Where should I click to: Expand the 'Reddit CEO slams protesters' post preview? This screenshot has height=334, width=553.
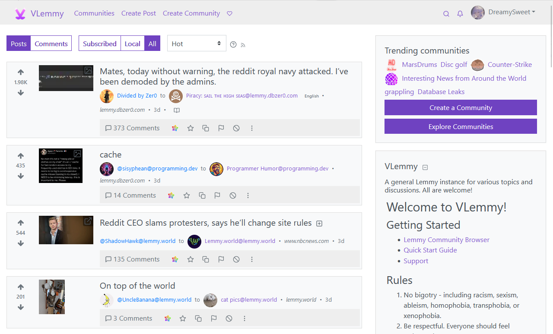319,224
